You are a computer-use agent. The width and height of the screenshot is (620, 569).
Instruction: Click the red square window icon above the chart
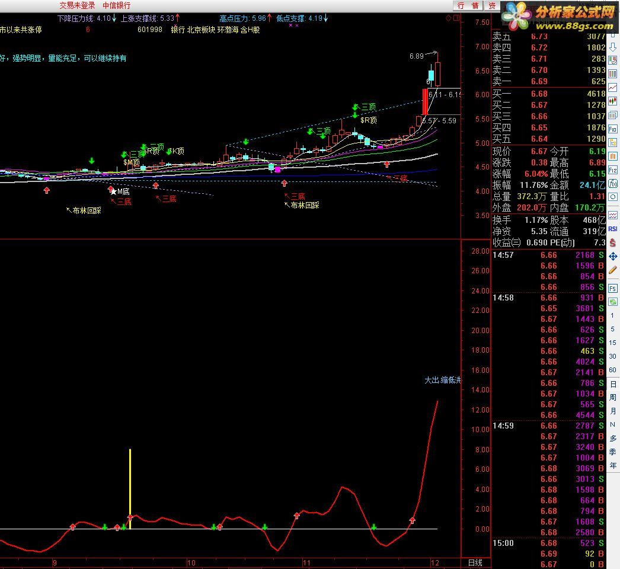tap(456, 18)
